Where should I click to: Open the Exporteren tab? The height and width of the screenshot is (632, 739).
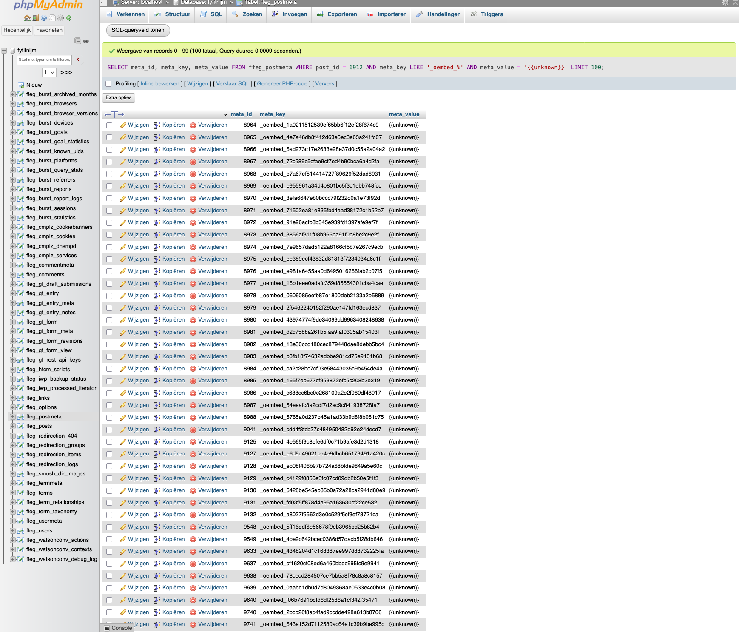(337, 14)
